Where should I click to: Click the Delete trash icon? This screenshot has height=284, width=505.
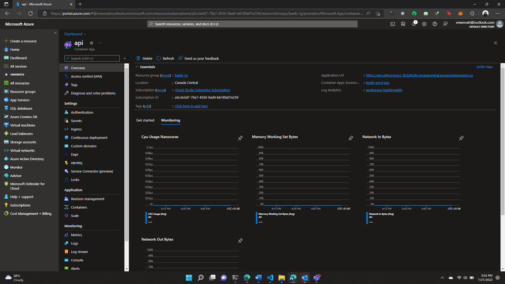139,59
